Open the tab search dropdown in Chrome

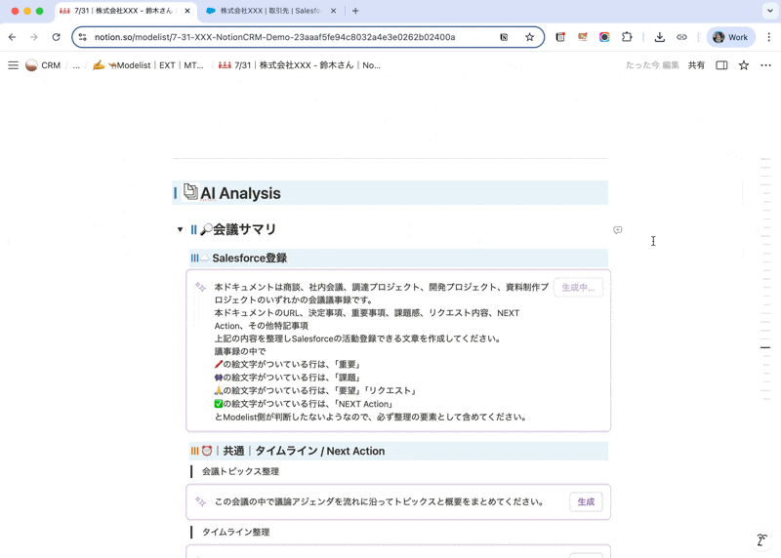click(769, 11)
